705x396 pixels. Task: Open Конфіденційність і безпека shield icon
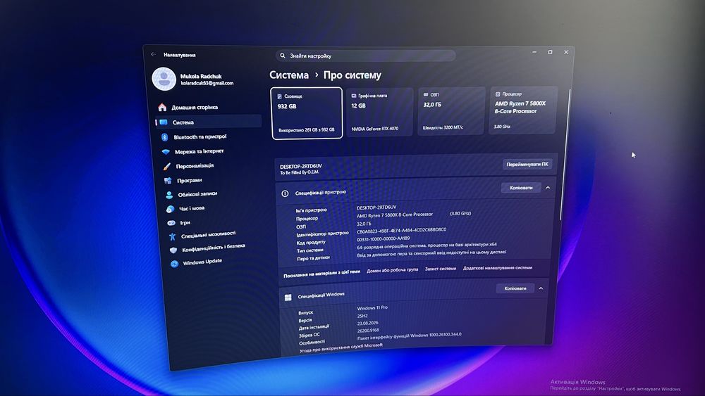(x=173, y=250)
